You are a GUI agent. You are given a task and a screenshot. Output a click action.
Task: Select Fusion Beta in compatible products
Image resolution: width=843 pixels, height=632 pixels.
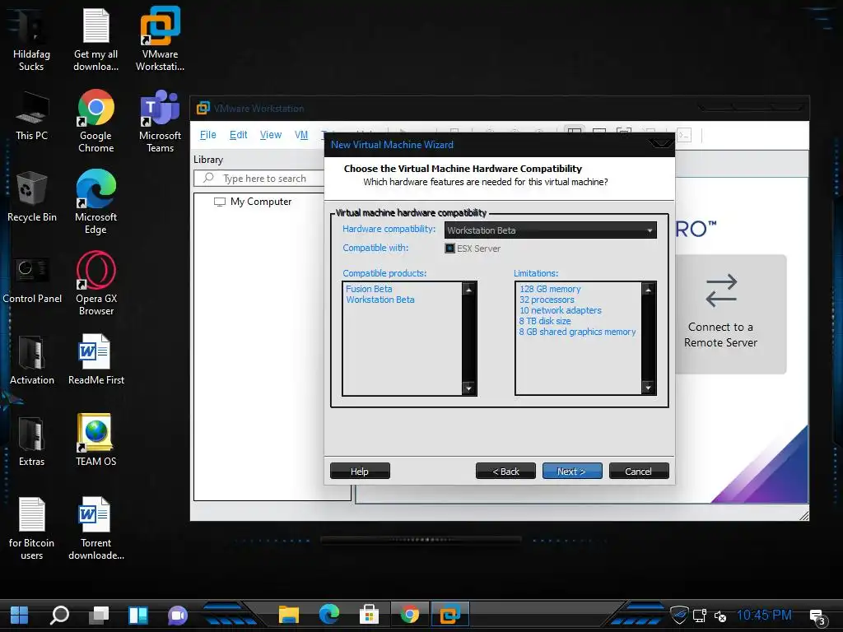pos(369,289)
